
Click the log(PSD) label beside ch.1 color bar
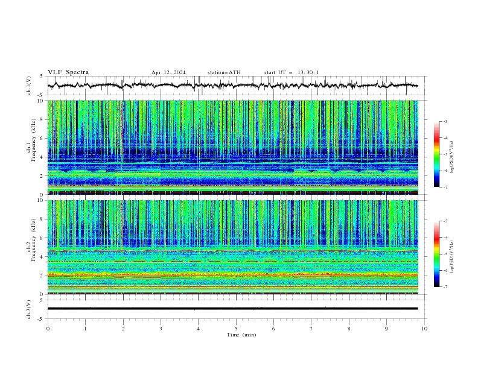(452, 157)
